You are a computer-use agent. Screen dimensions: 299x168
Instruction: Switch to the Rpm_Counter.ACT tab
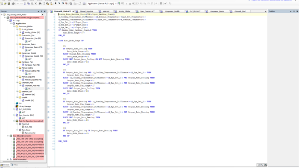click(147, 12)
